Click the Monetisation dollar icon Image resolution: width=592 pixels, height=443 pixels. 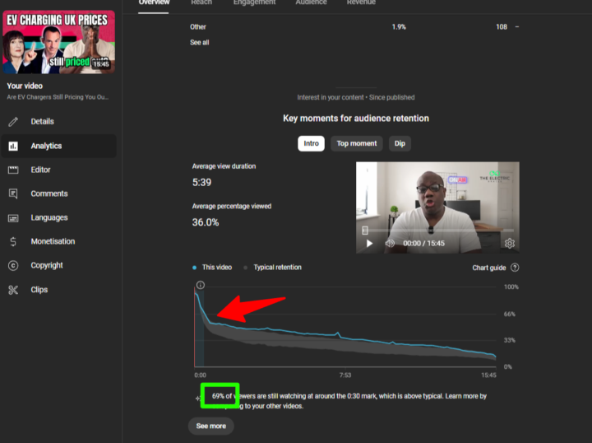[x=13, y=241]
